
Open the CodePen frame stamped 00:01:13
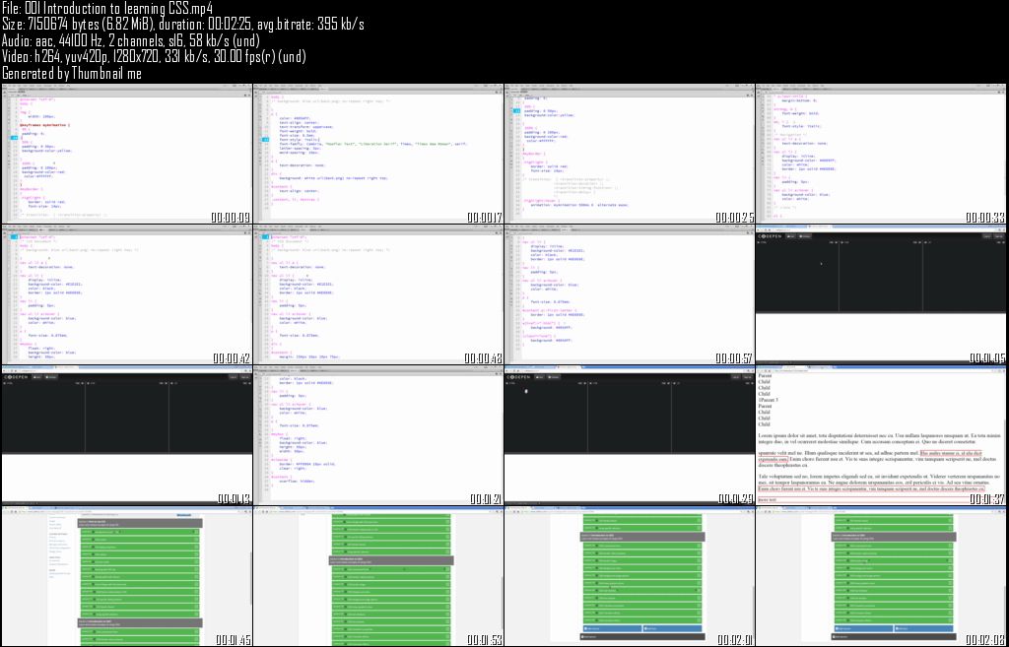coord(127,435)
